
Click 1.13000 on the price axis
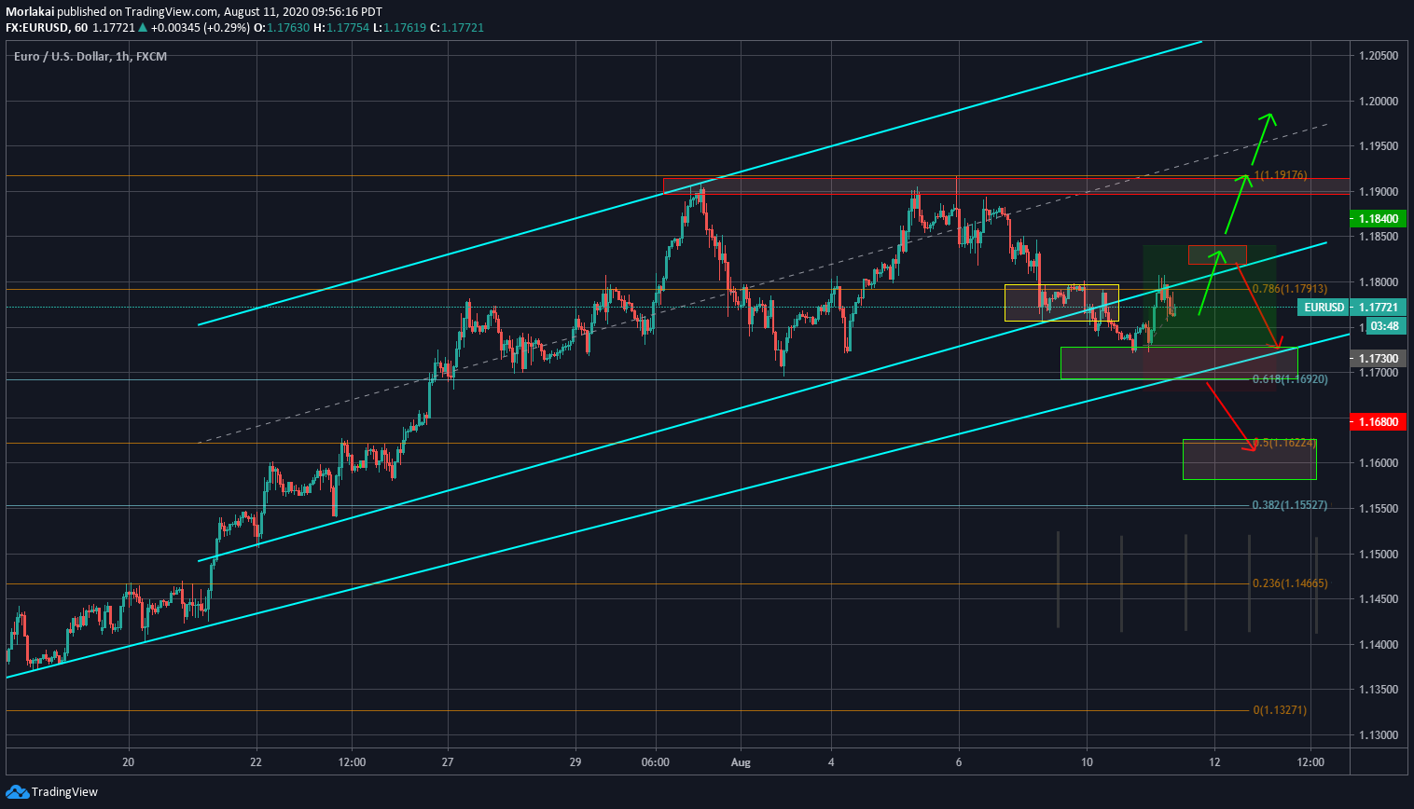tap(1379, 735)
